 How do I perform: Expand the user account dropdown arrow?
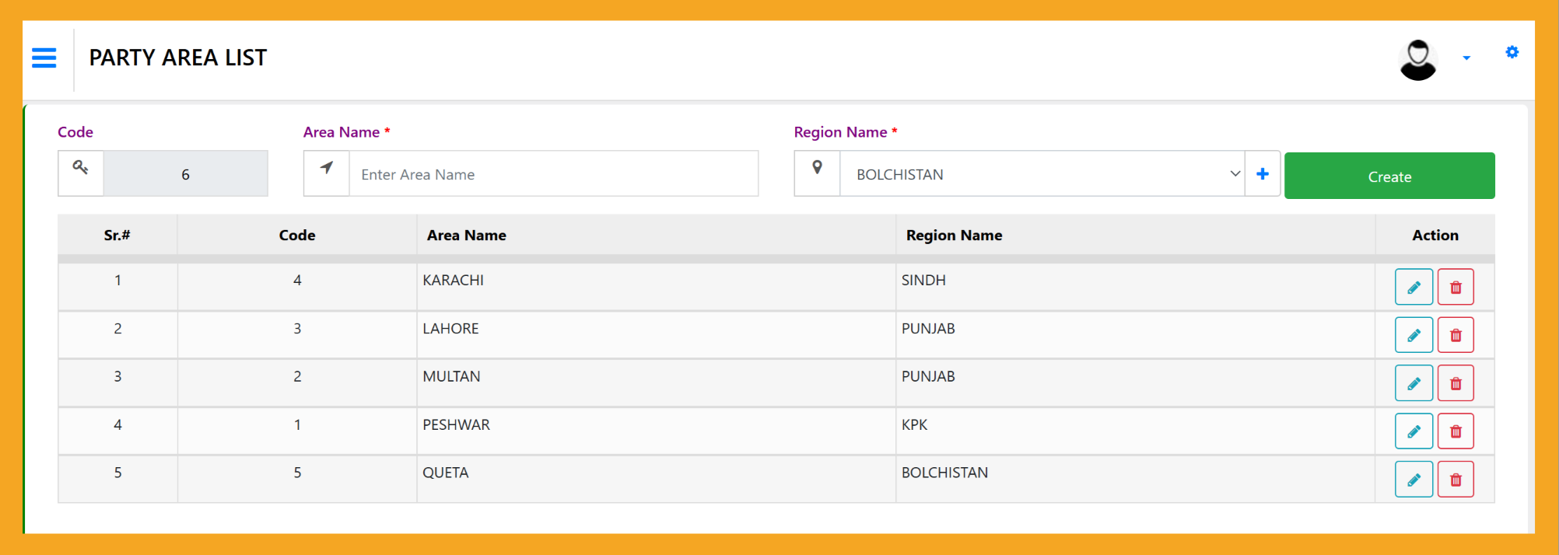(x=1466, y=58)
